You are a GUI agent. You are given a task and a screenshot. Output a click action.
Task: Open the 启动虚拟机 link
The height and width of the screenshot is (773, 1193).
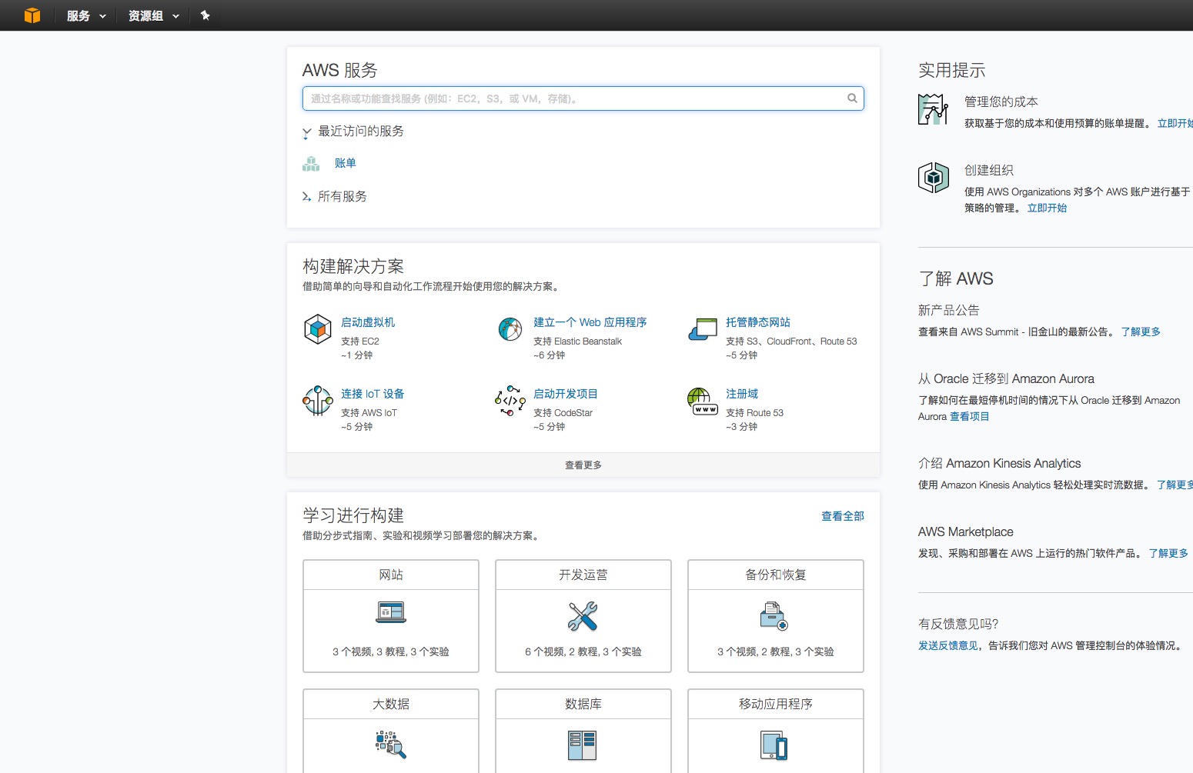(368, 322)
